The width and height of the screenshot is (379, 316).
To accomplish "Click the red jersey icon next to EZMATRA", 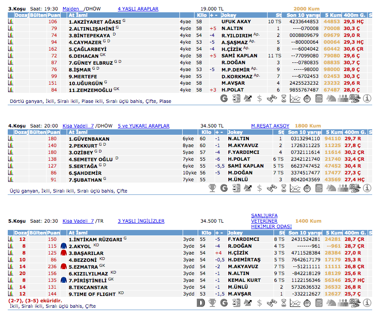I will point(63,266).
